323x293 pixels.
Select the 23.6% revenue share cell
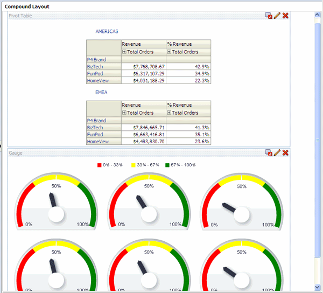(188, 142)
